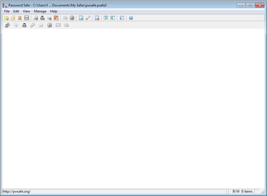Click the Delete Entry icon with red minus
This screenshot has height=196, width=267.
point(97,18)
